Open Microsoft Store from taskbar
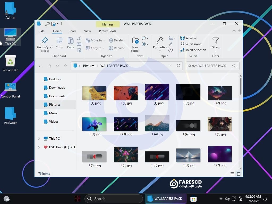This screenshot has height=204, width=272. [x=193, y=199]
